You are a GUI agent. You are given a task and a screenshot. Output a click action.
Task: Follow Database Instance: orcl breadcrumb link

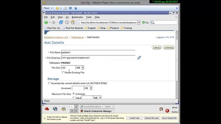[x=56, y=37]
